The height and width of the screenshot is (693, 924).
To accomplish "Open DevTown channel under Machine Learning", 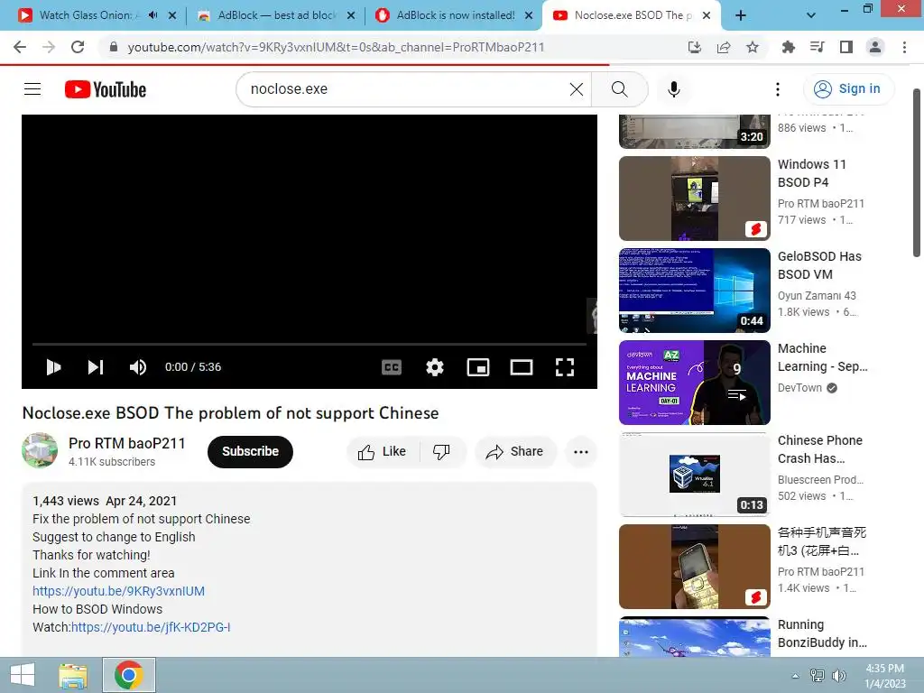I will [799, 388].
